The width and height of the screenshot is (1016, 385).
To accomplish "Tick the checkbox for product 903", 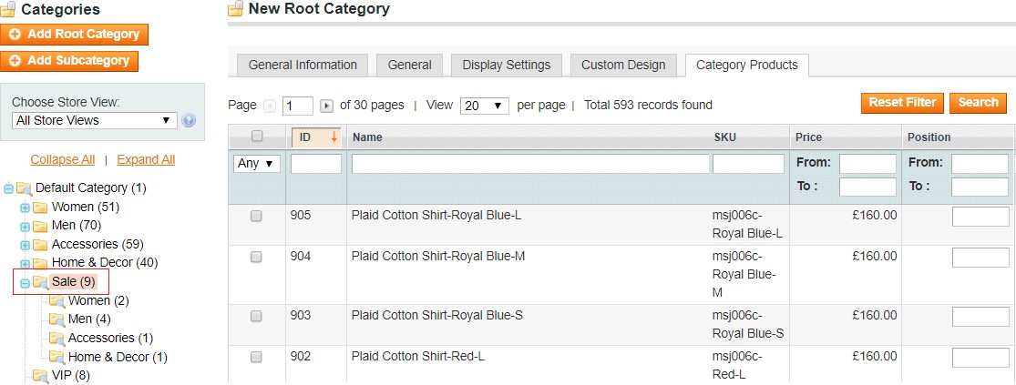I will pyautogui.click(x=256, y=316).
